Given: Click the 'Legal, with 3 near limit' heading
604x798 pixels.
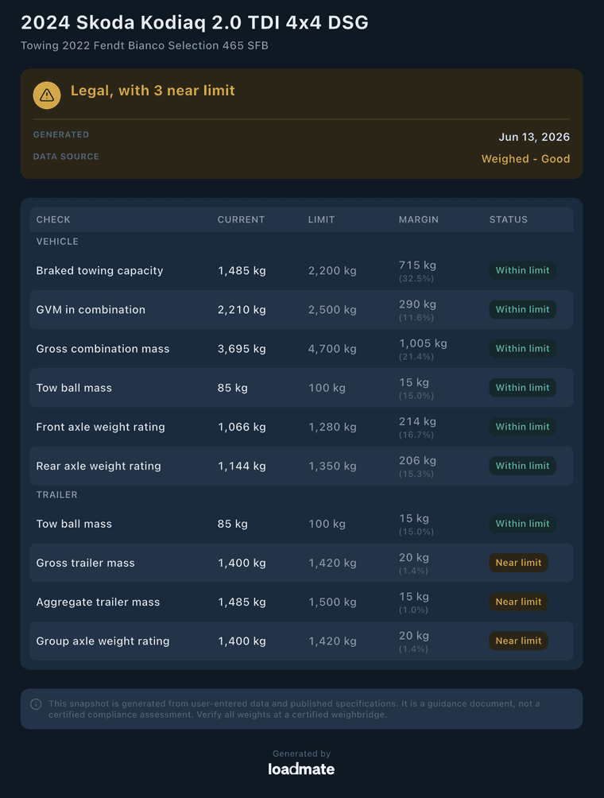Looking at the screenshot, I should pyautogui.click(x=153, y=91).
